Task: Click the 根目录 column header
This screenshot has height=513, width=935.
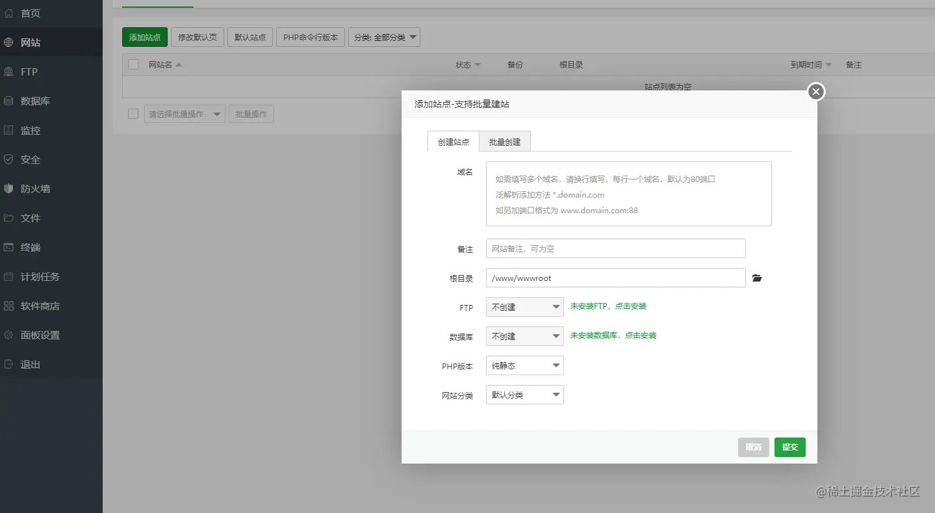Action: tap(571, 65)
